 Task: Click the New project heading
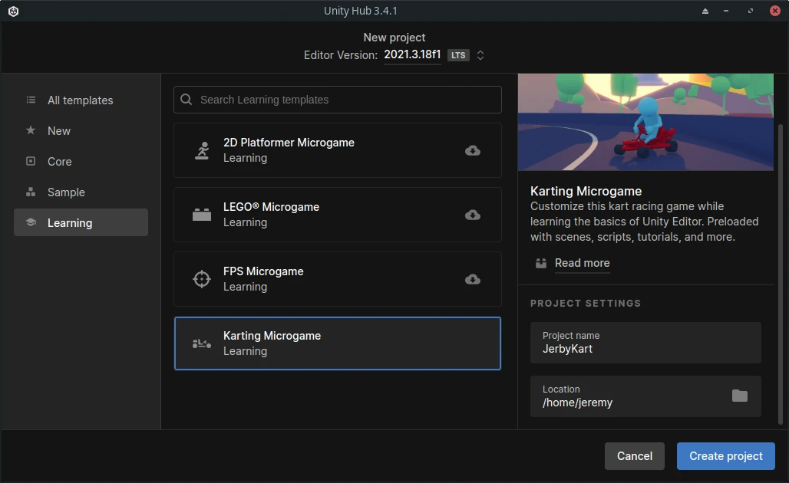(x=394, y=38)
